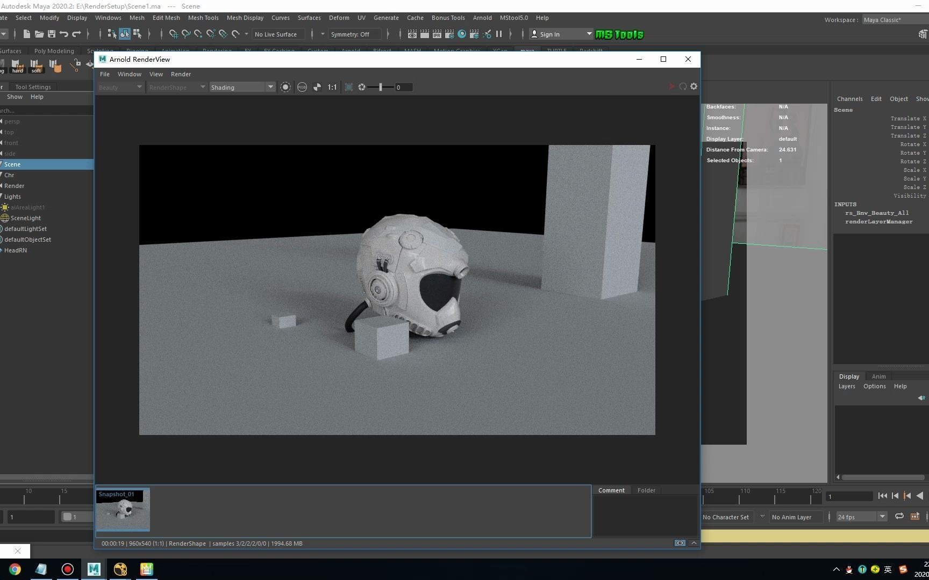Open the Snapshot_01 thumbnail

click(123, 509)
